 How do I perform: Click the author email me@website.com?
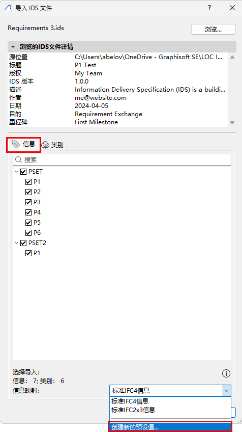pyautogui.click(x=101, y=98)
